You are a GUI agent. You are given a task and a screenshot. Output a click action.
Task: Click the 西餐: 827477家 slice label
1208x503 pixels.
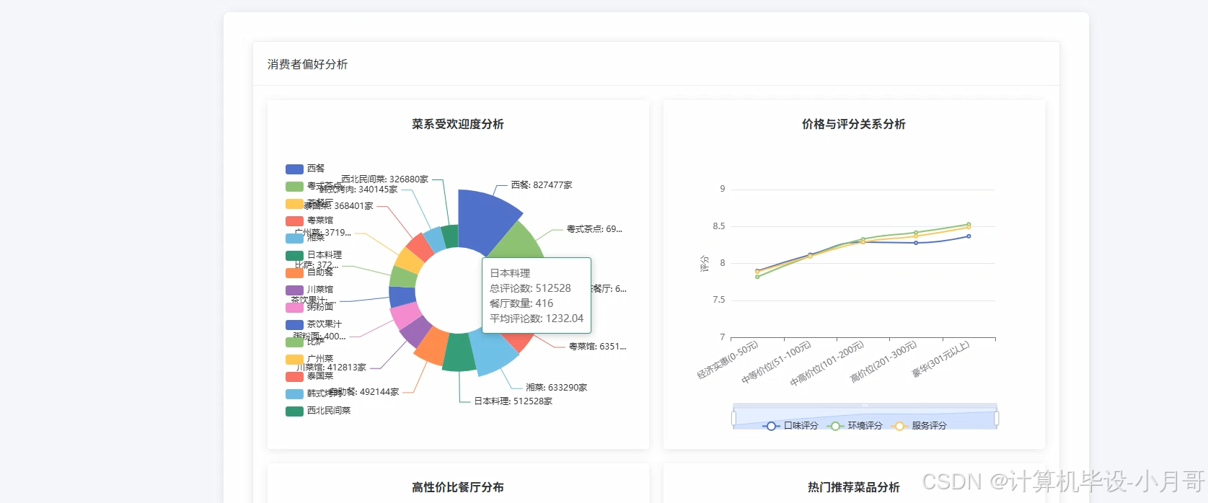[542, 185]
